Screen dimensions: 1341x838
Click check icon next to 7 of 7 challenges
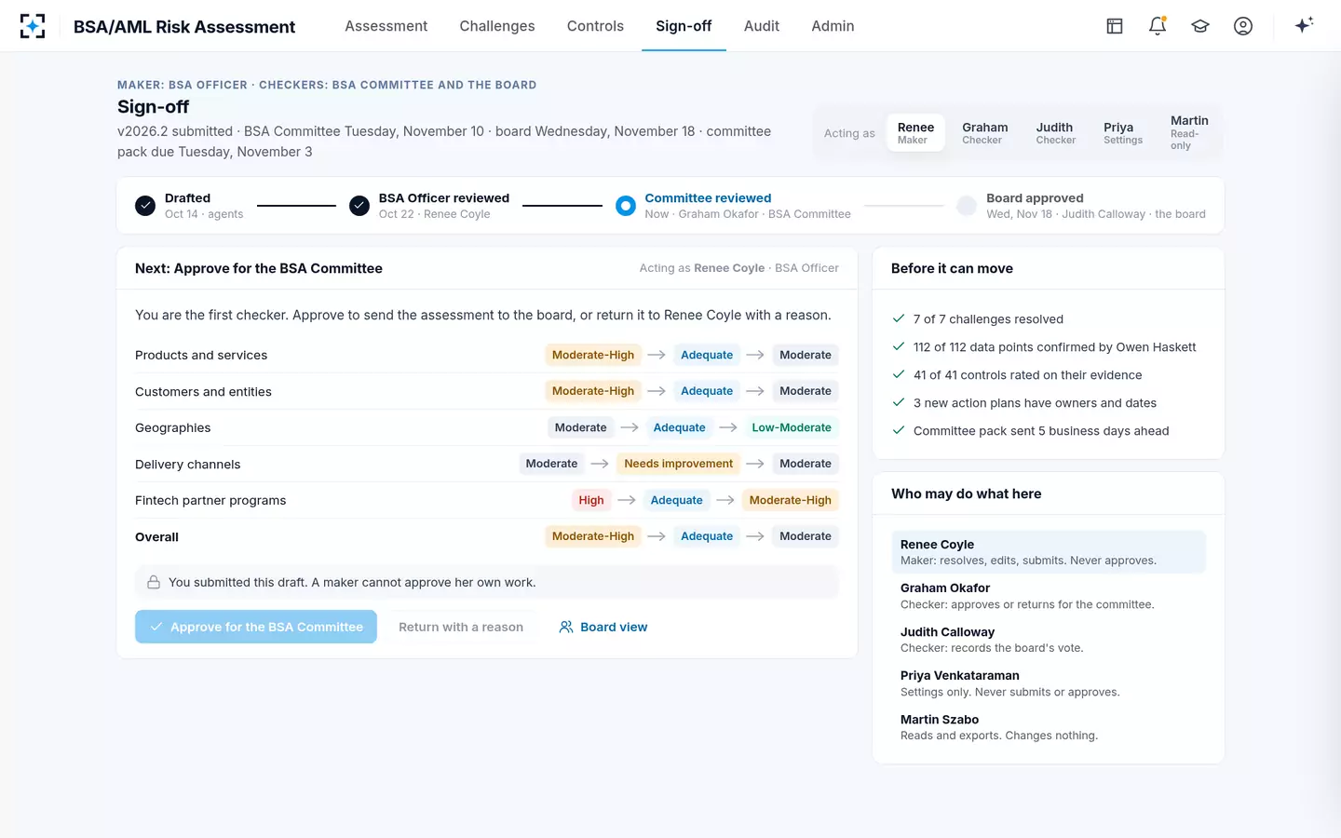pyautogui.click(x=899, y=318)
